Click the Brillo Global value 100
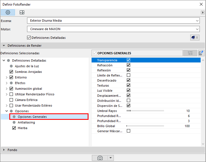Image resolution: width=206 pixels, height=162 pixels. (x=187, y=126)
